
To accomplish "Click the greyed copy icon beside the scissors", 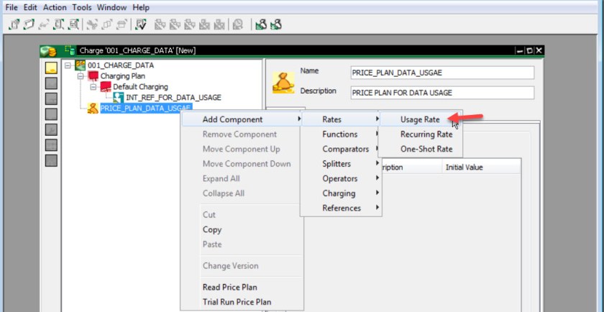I will point(106,24).
